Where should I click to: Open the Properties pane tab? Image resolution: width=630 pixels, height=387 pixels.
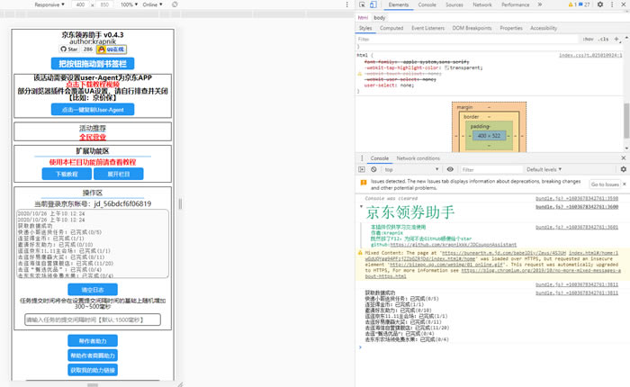point(511,28)
